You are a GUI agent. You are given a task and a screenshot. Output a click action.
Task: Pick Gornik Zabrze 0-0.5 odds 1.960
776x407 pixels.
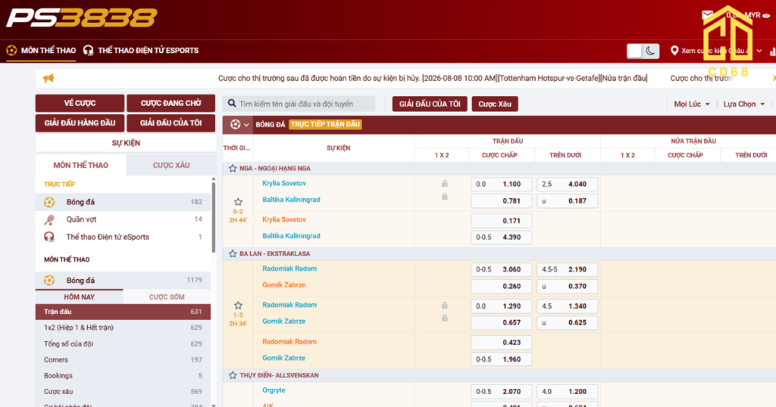(502, 359)
